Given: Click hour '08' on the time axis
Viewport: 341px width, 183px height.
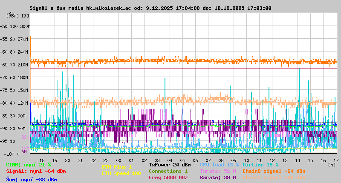Looking at the screenshot, I should click(221, 160).
